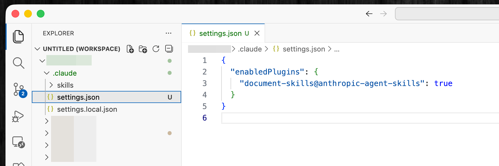Open Explorer more actions ellipsis menu

click(x=168, y=33)
